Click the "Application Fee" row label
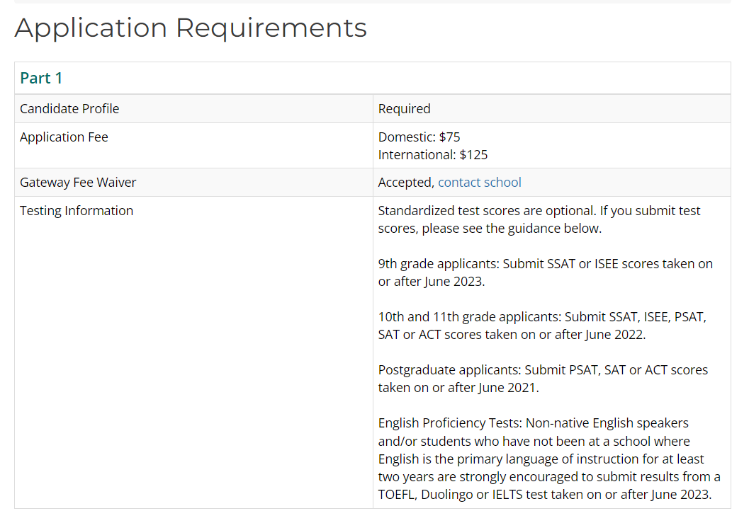The width and height of the screenshot is (749, 523). pos(64,137)
